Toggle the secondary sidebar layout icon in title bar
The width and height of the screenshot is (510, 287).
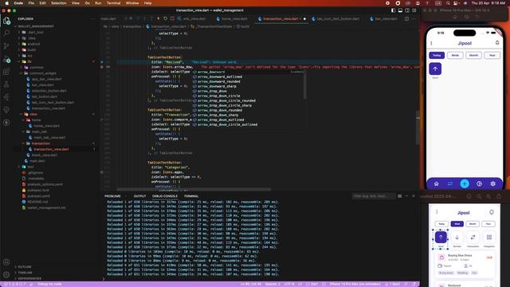point(407,10)
